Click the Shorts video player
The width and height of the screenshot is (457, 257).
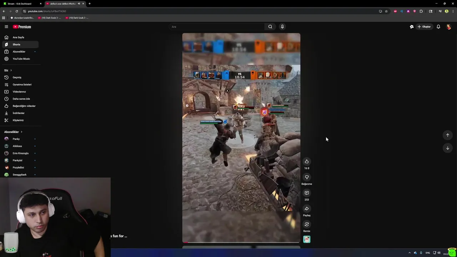point(241,138)
